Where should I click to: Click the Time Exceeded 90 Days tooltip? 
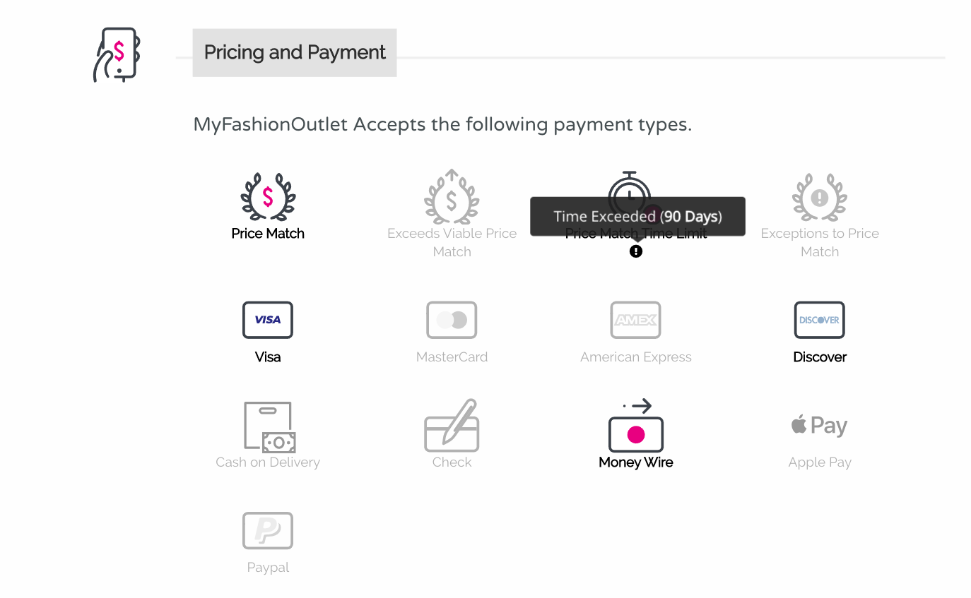637,216
